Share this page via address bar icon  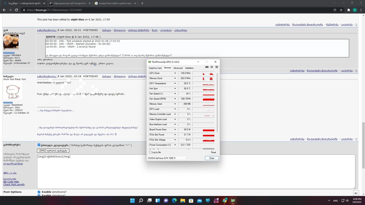coord(335,10)
